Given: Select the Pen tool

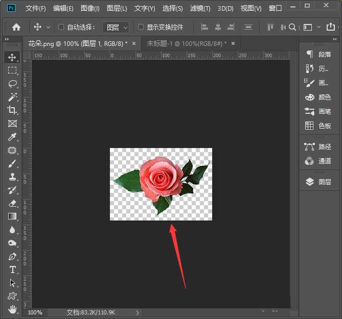Looking at the screenshot, I should (x=12, y=256).
